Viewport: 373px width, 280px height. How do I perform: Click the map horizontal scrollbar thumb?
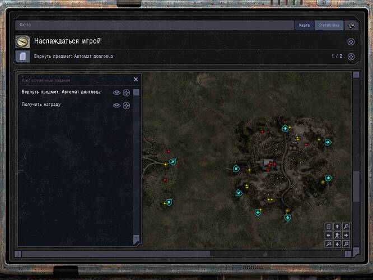click(x=116, y=254)
